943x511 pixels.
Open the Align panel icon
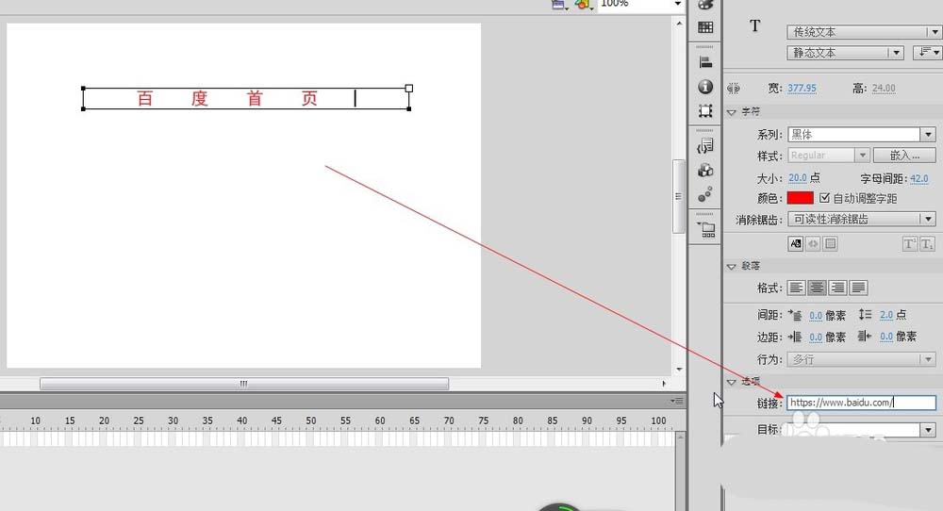pos(705,62)
